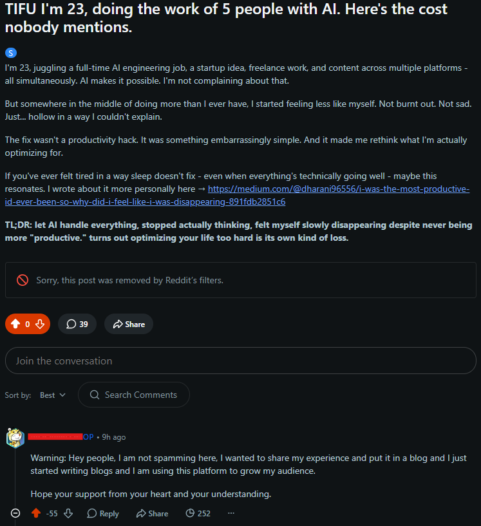Open the Medium article link
481x526 pixels.
click(237, 195)
